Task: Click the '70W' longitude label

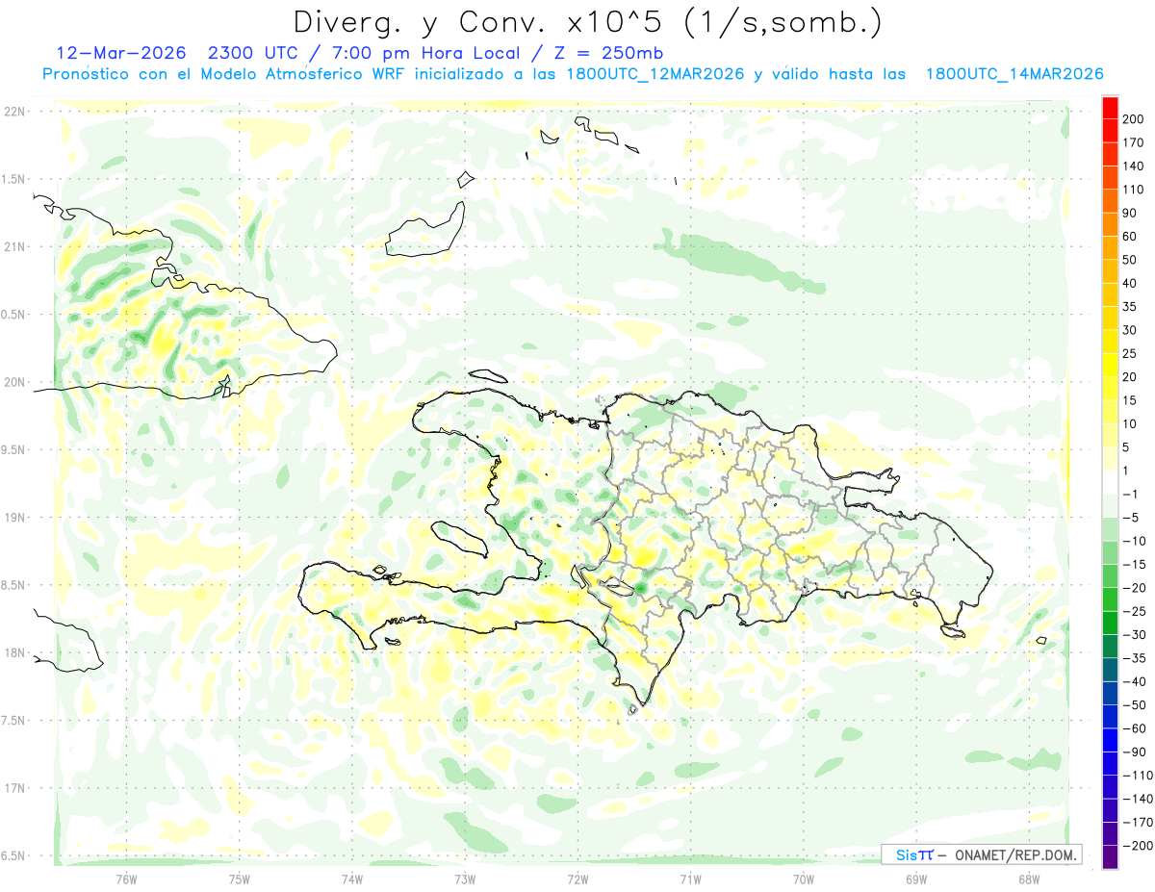Action: pos(803,879)
